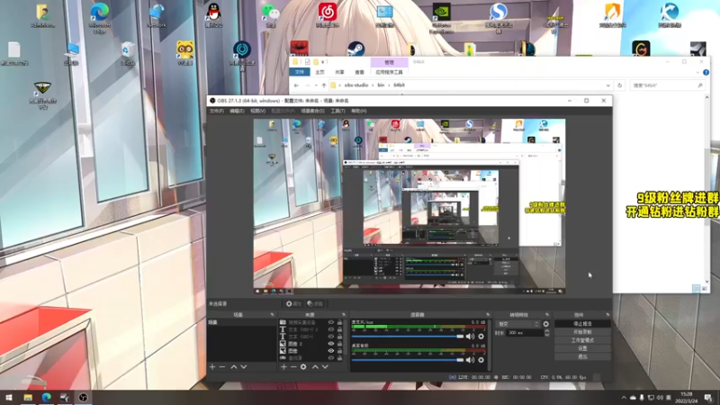Move scene up in Scenes panel
The height and width of the screenshot is (405, 720).
234,367
